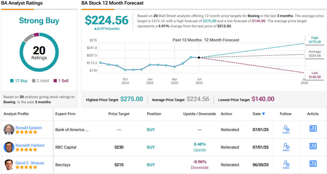The width and height of the screenshot is (327, 174).
Task: Open Kenneth Herbert's profile link
Action: point(30,145)
